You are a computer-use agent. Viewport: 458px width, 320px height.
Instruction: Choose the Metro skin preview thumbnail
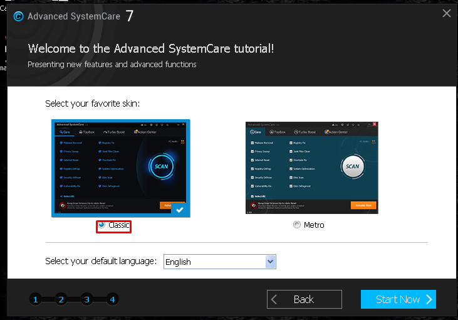[311, 168]
